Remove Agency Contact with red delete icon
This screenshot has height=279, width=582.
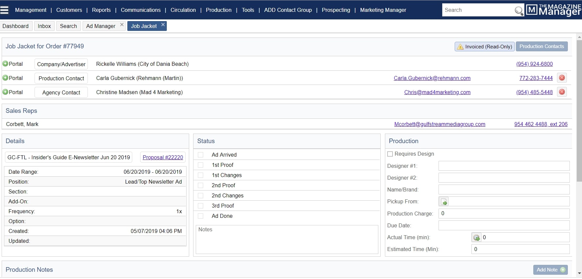pyautogui.click(x=562, y=92)
